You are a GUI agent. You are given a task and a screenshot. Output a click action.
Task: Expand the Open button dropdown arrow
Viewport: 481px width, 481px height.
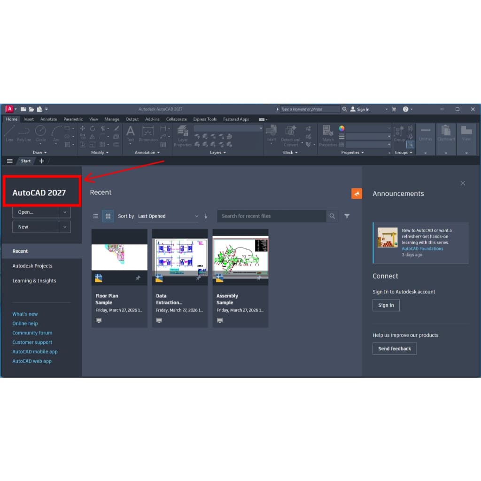(65, 212)
